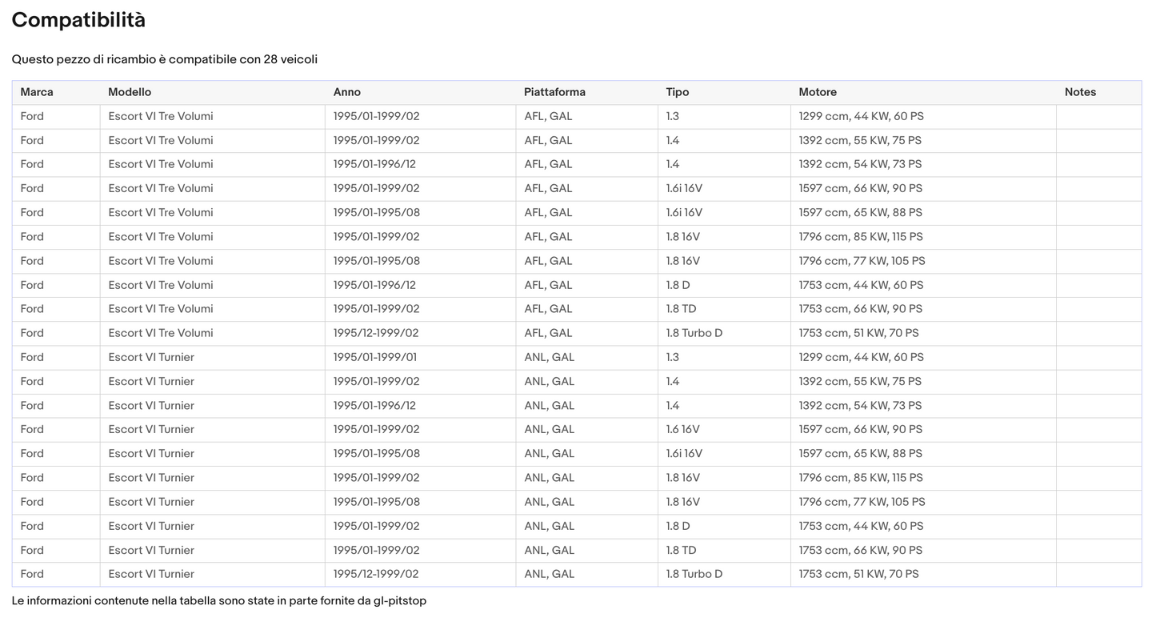Select "1.8 TD" type in the Tre Volumi row
The image size is (1156, 622).
(682, 309)
